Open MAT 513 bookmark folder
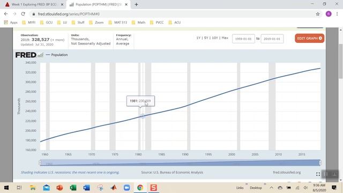 (118, 23)
